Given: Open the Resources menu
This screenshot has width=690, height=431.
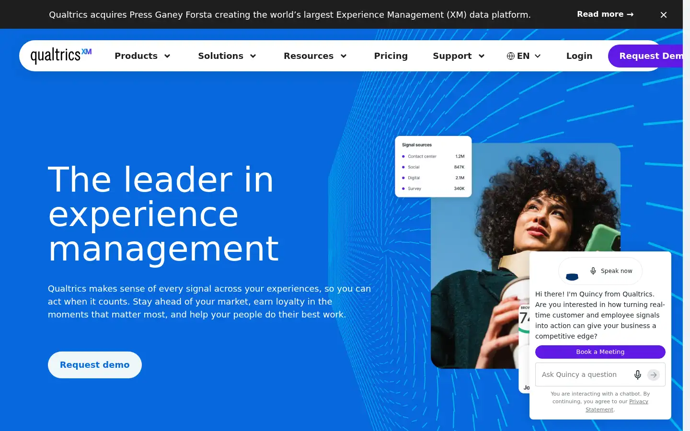Looking at the screenshot, I should [309, 56].
